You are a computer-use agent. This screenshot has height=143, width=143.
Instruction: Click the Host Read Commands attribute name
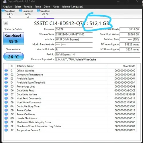click(29, 98)
